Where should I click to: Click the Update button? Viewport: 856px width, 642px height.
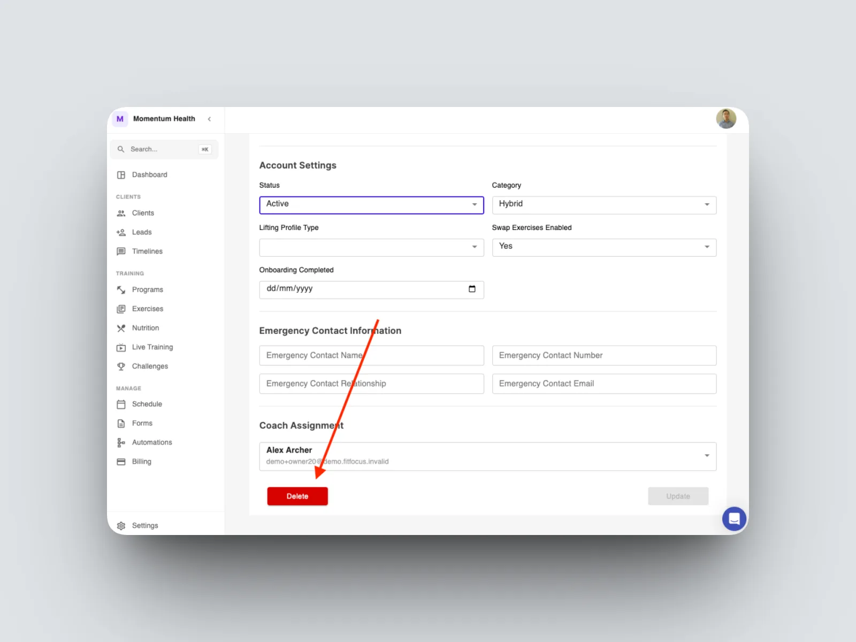(x=678, y=496)
